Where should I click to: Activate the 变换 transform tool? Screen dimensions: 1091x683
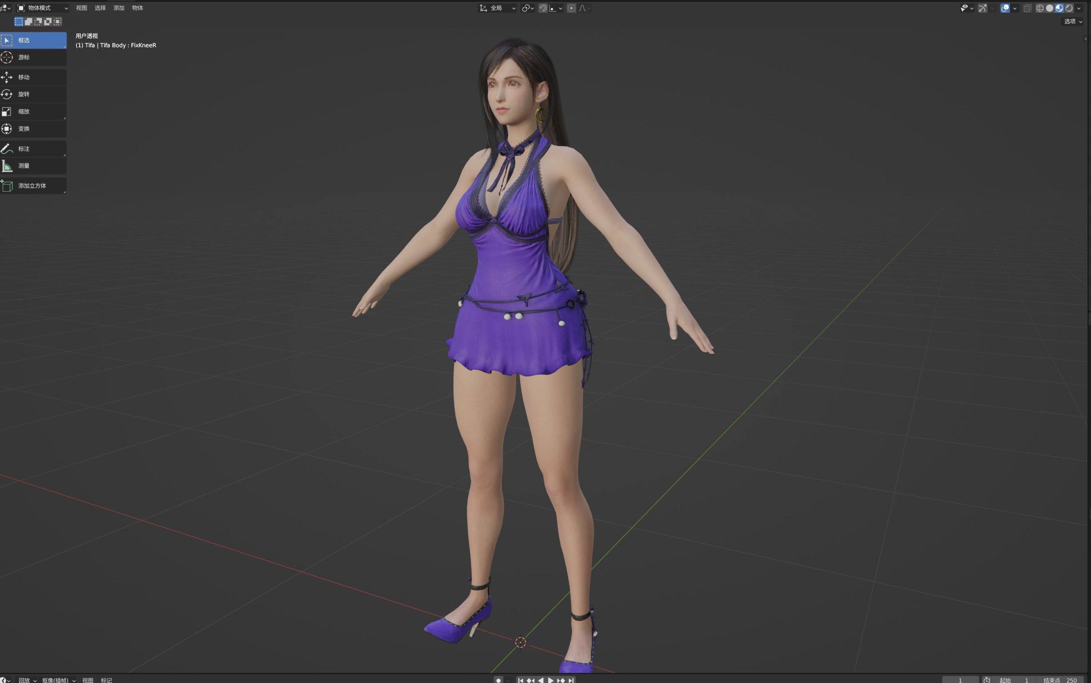point(33,129)
